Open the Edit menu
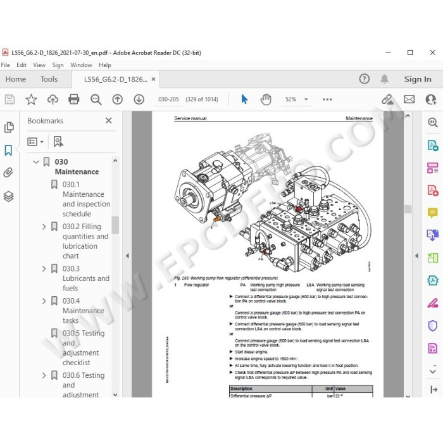 (x=22, y=65)
